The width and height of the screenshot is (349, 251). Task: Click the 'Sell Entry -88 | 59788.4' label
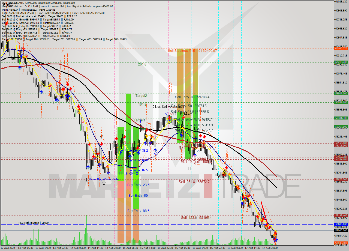click(192, 97)
